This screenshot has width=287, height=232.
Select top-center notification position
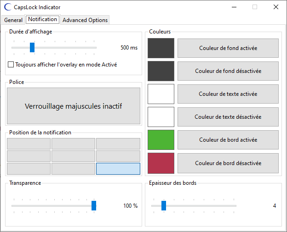pyautogui.click(x=74, y=144)
